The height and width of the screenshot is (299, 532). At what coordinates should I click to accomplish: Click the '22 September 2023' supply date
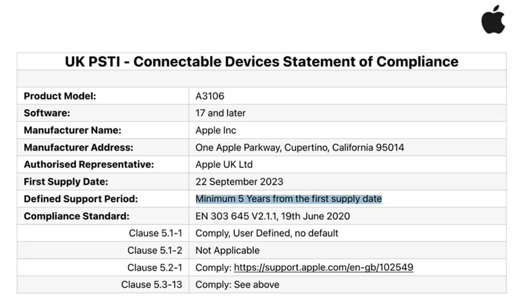pyautogui.click(x=239, y=182)
